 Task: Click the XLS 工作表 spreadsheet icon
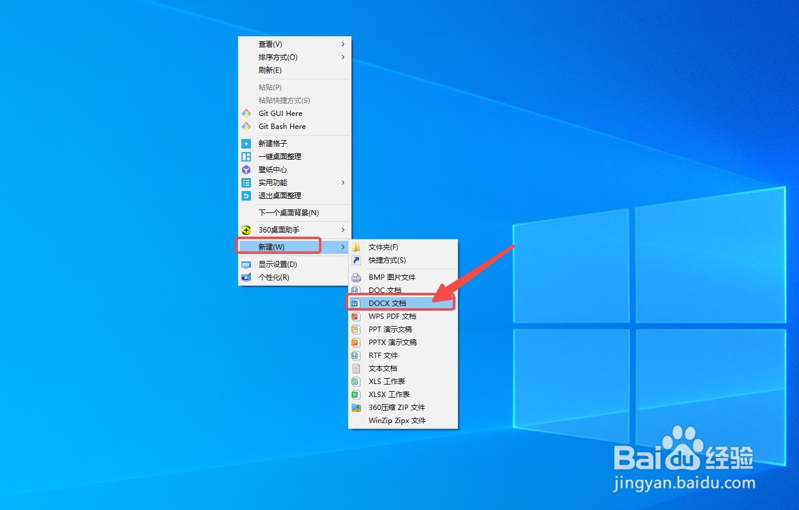pyautogui.click(x=356, y=382)
